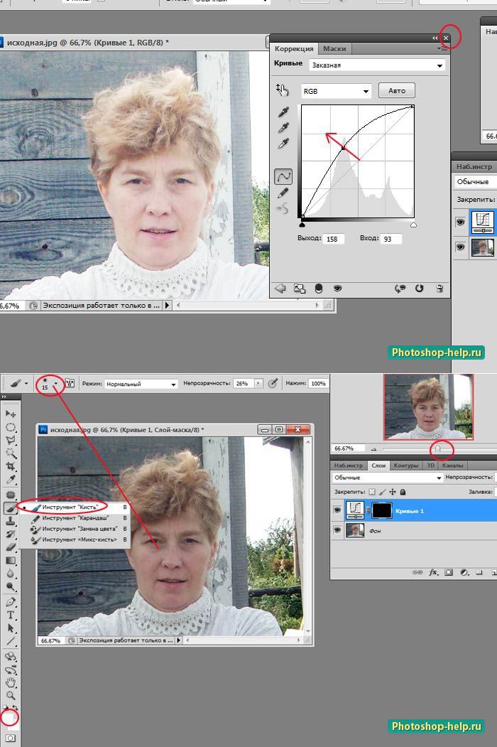Viewport: 497px width, 747px height.
Task: Click the Вход value field showing 93
Action: [390, 239]
